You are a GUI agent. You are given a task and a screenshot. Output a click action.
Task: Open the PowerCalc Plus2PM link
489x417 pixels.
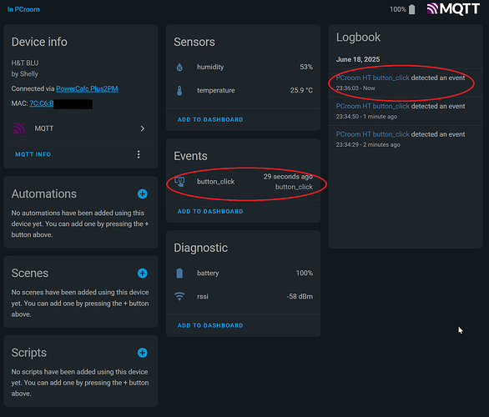coord(87,89)
